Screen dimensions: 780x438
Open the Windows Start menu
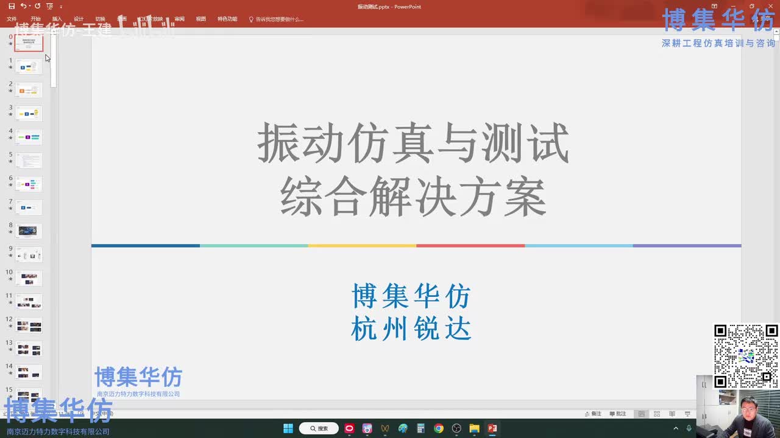288,428
